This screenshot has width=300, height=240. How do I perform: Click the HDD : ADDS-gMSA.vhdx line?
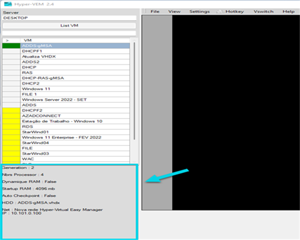(x=31, y=203)
